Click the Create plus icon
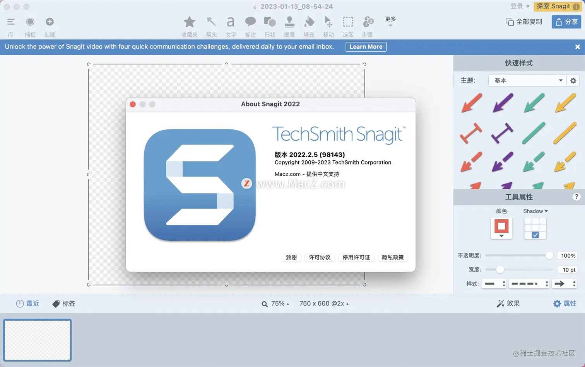This screenshot has height=367, width=585. click(50, 22)
